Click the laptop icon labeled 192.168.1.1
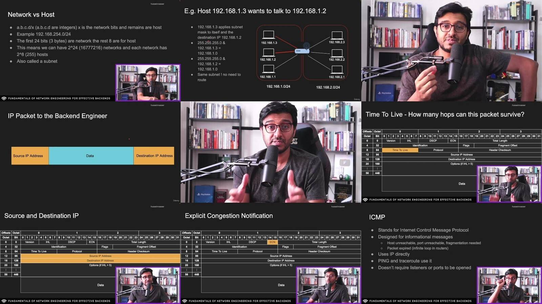The width and height of the screenshot is (542, 304). tap(269, 69)
